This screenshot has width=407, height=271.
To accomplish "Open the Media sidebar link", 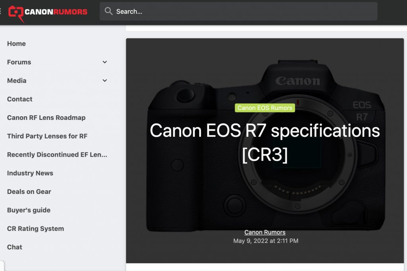I will [17, 81].
